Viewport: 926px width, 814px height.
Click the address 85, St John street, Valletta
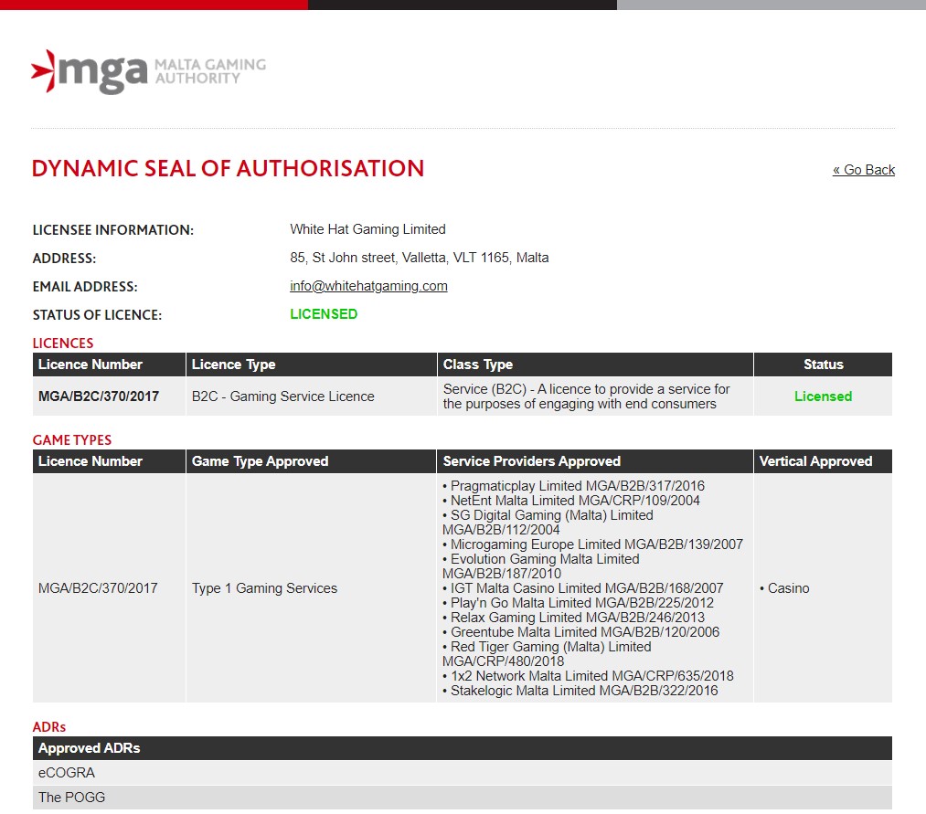coord(420,258)
